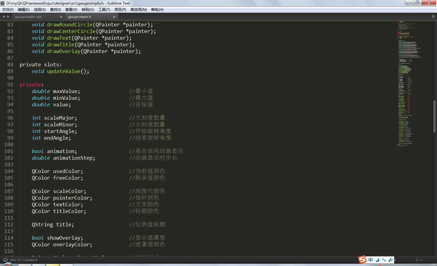Click the scaleColor variable

(68, 191)
